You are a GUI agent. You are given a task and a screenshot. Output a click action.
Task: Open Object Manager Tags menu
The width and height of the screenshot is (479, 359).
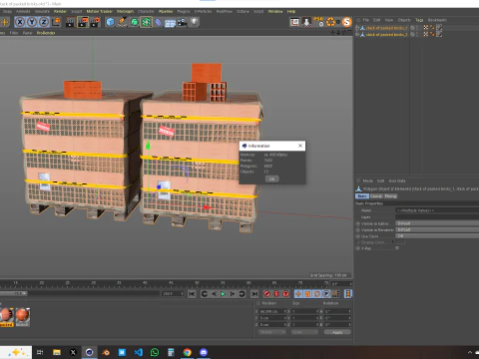[419, 20]
